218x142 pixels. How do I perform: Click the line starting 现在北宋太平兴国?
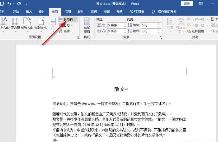coord(94,125)
